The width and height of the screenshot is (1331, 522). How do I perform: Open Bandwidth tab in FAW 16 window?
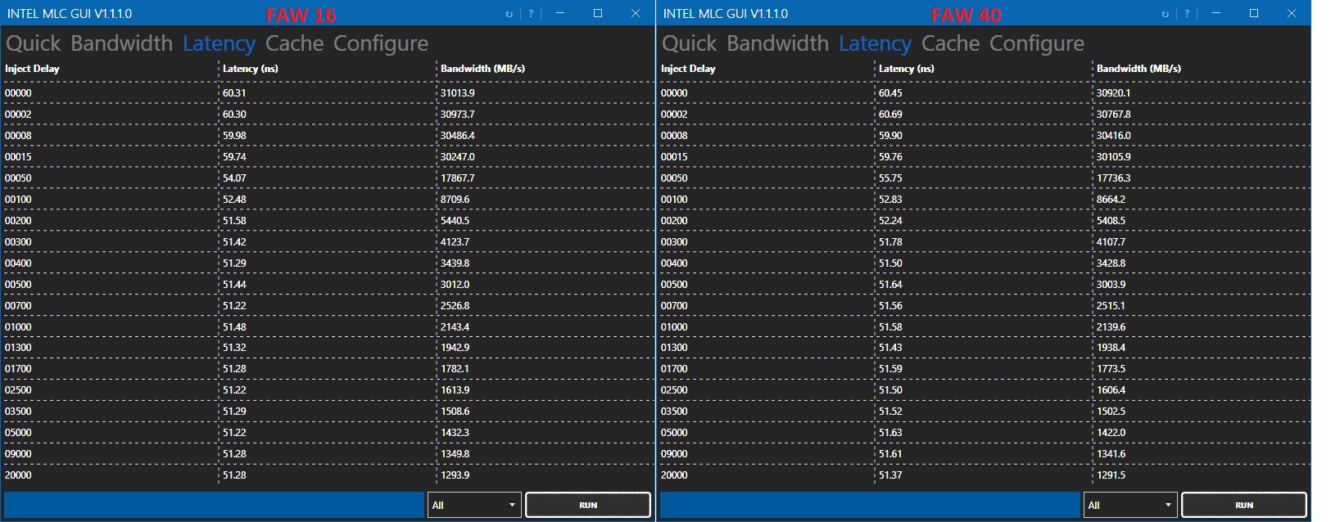[122, 43]
